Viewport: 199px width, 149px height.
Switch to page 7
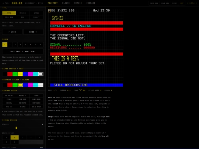[36, 45]
